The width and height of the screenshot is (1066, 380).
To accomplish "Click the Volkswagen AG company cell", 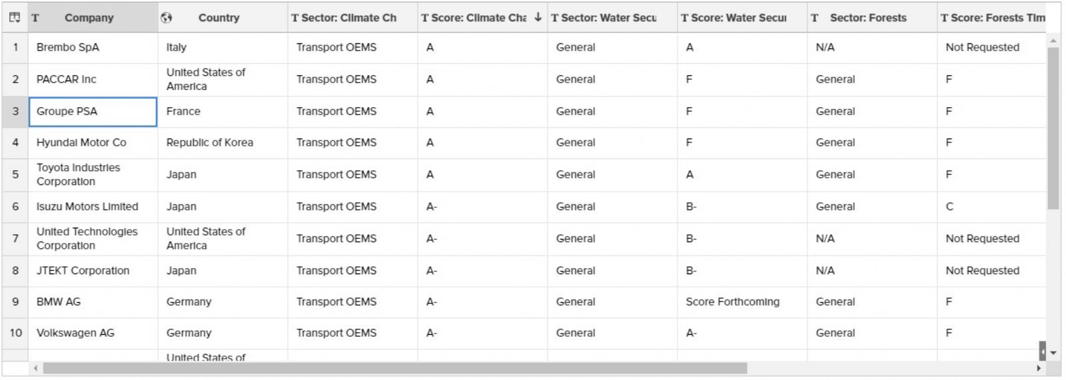I will [93, 333].
